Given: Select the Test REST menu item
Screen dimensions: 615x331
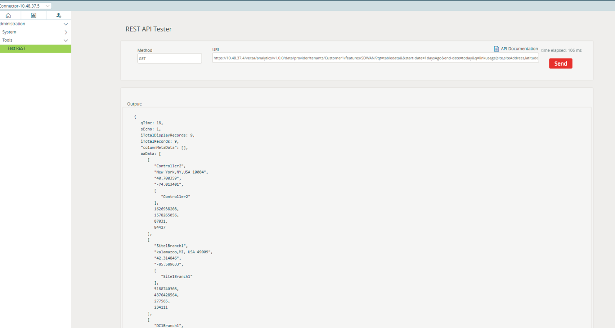Looking at the screenshot, I should (x=16, y=48).
